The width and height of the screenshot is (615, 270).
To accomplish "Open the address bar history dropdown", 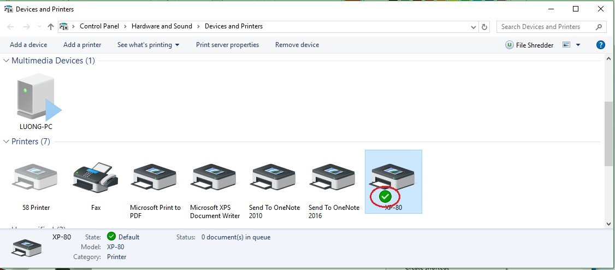I will 473,27.
